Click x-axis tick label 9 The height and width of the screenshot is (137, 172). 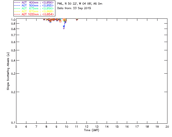[56, 127]
